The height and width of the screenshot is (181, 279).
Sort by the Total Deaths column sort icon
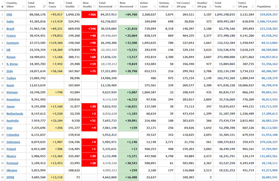(x=79, y=7)
